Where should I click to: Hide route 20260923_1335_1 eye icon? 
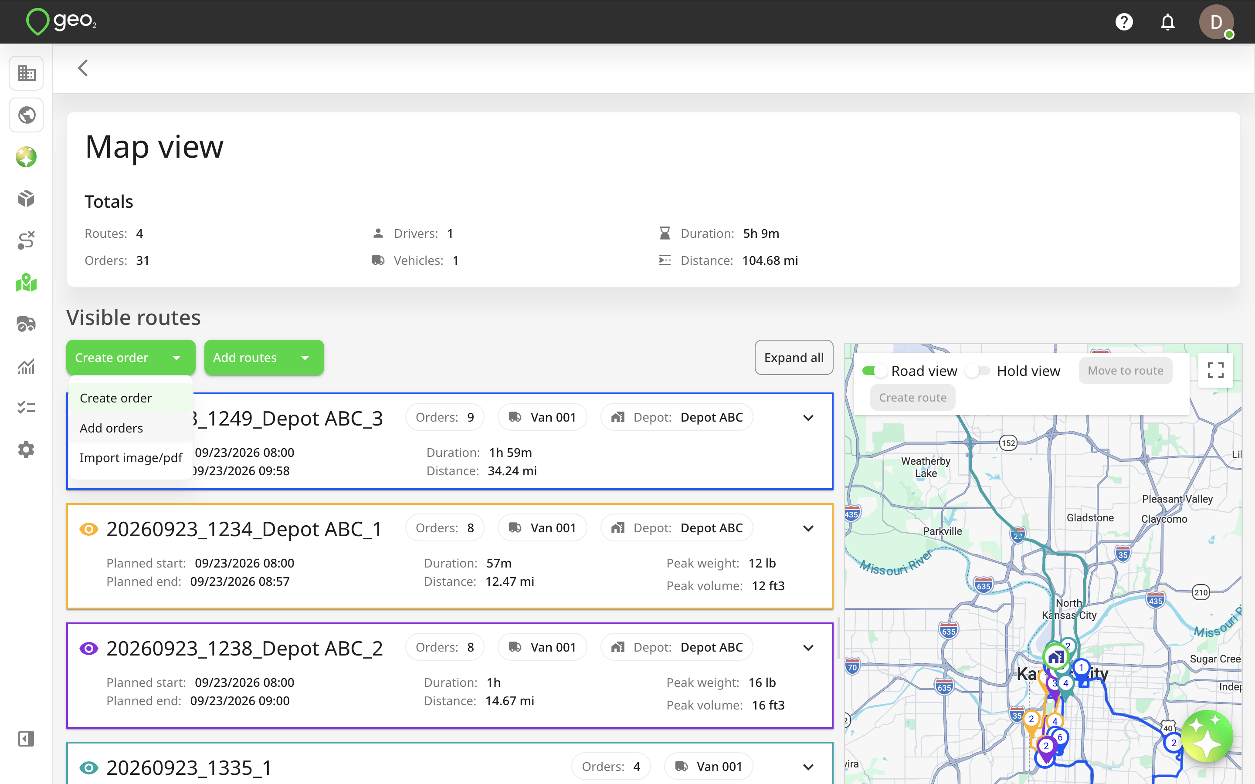tap(89, 767)
